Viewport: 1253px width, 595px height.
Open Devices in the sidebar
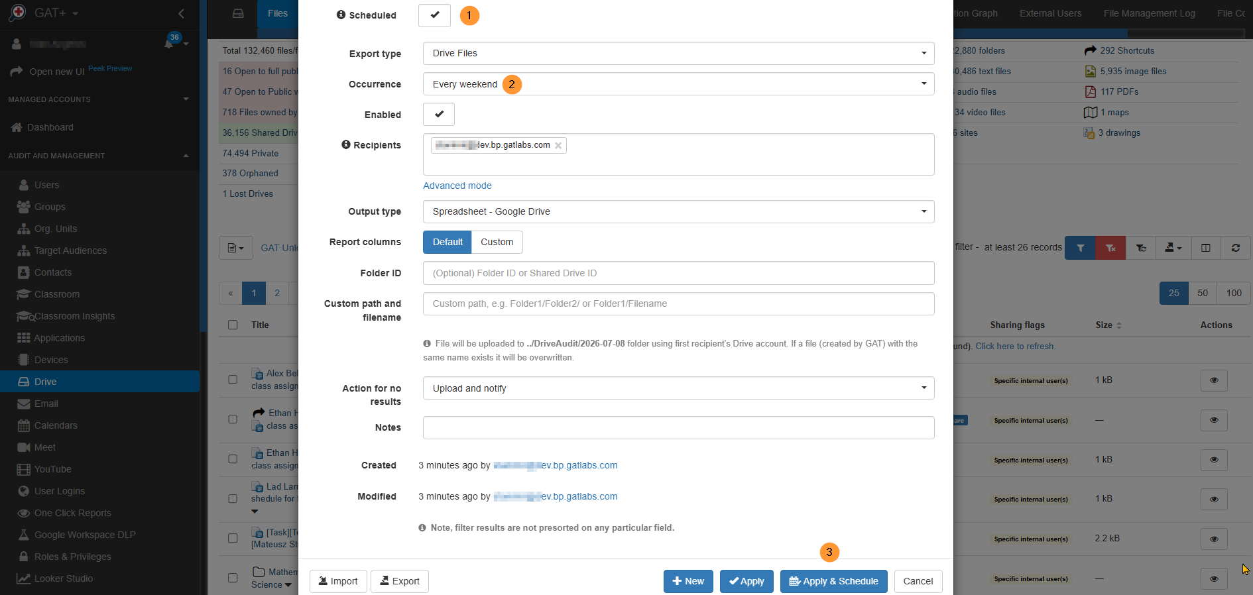pyautogui.click(x=51, y=360)
